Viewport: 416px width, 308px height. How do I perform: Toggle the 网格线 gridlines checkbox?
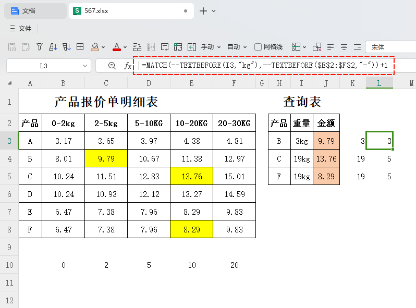tap(258, 47)
